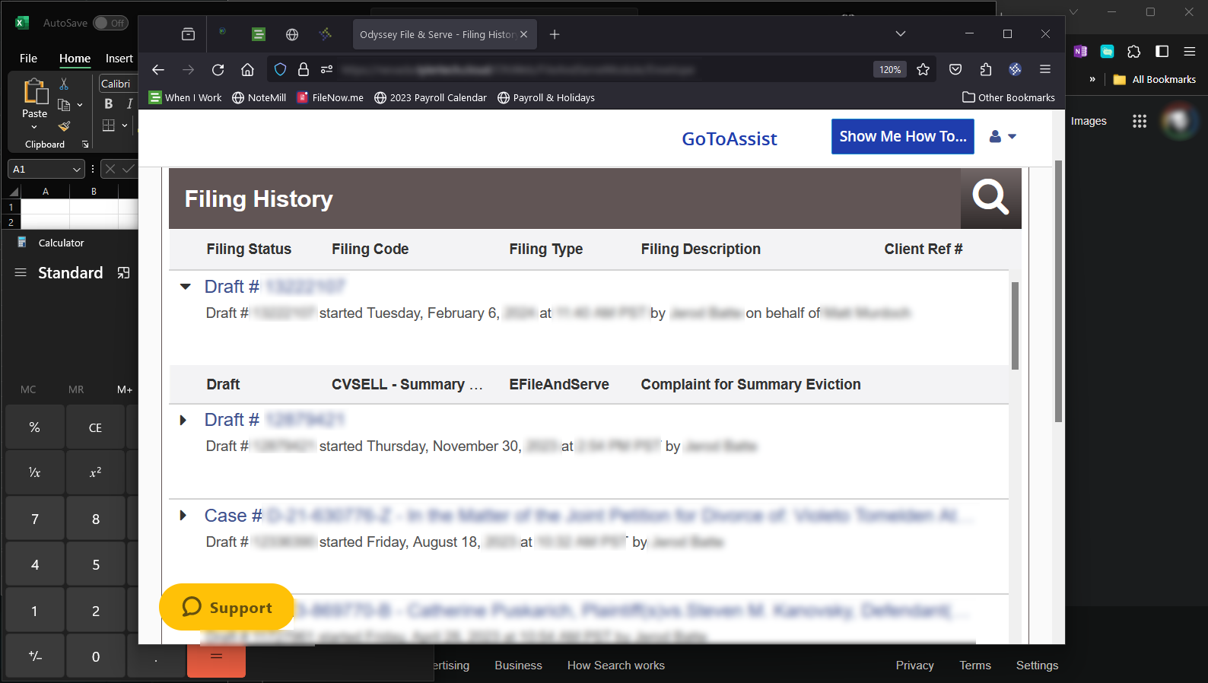Collapse the first expanded Draft filing row
Screen dimensions: 1208x683
tap(185, 287)
